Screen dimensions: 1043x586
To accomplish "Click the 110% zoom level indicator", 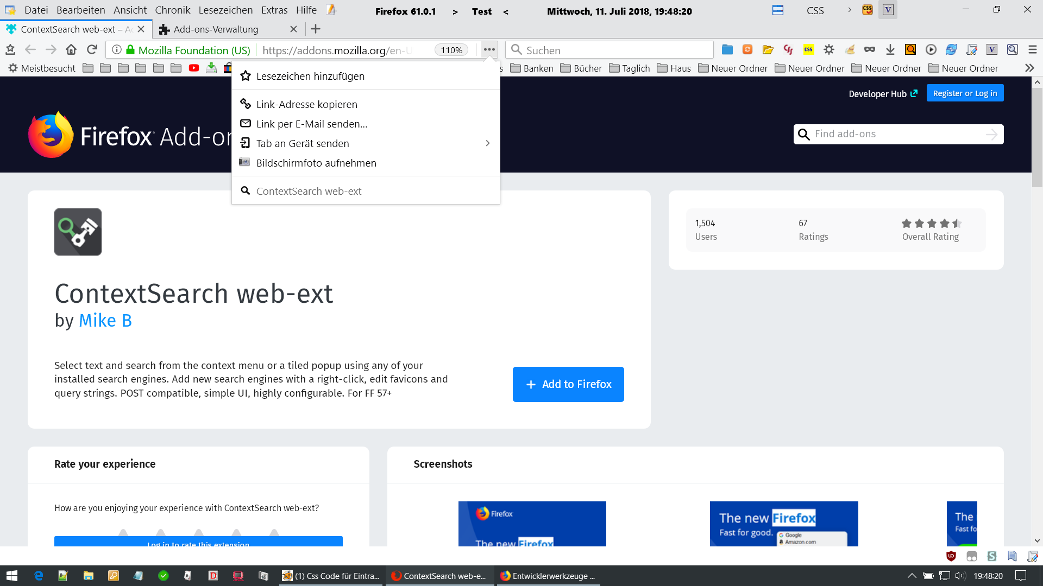I will pyautogui.click(x=451, y=50).
